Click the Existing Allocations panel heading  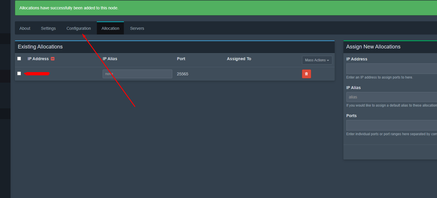click(40, 47)
